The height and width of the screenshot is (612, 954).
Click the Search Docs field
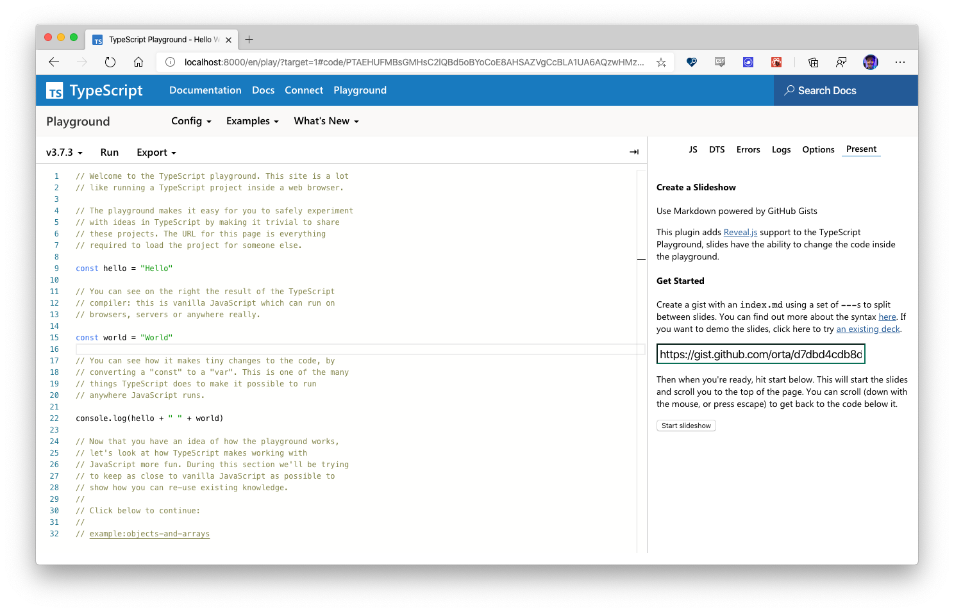(x=846, y=90)
